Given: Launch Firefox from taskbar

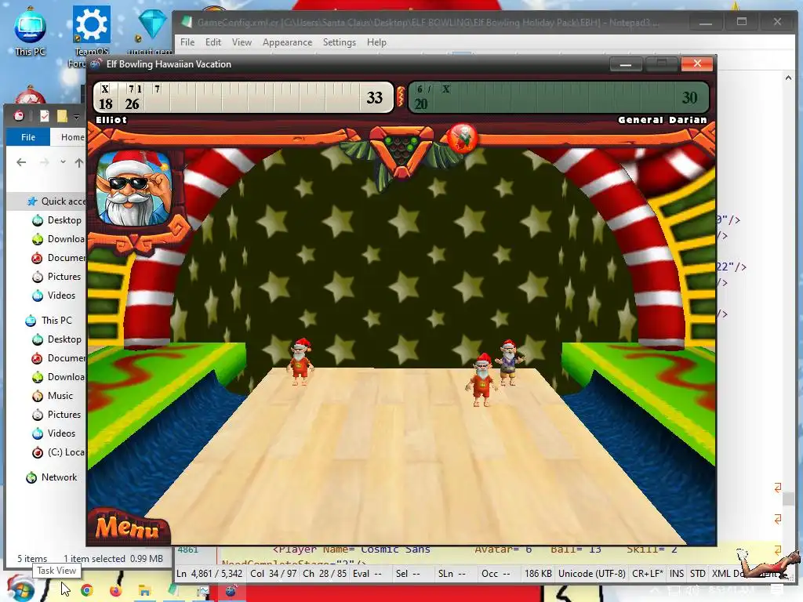Looking at the screenshot, I should [116, 591].
